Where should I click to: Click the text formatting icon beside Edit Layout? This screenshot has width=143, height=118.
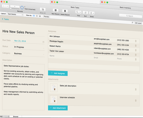(132, 23)
